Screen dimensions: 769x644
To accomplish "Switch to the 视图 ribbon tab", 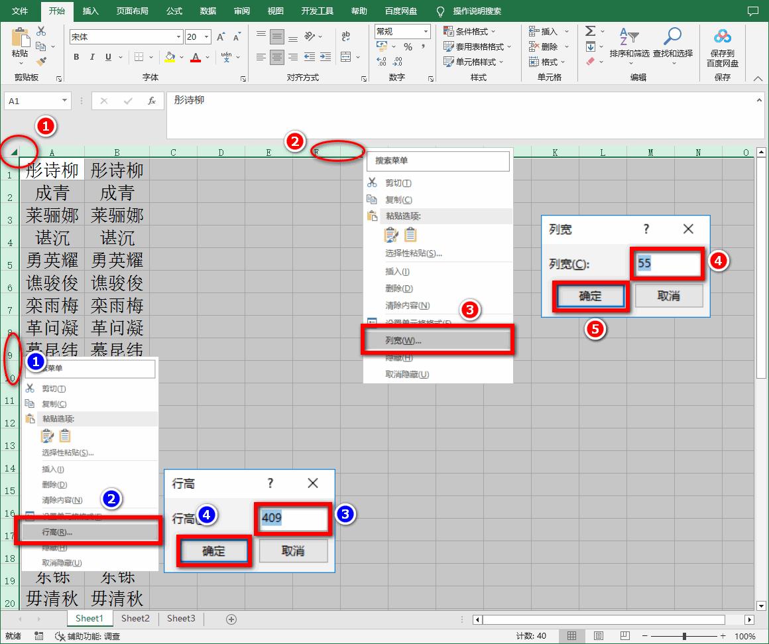I will coord(275,11).
